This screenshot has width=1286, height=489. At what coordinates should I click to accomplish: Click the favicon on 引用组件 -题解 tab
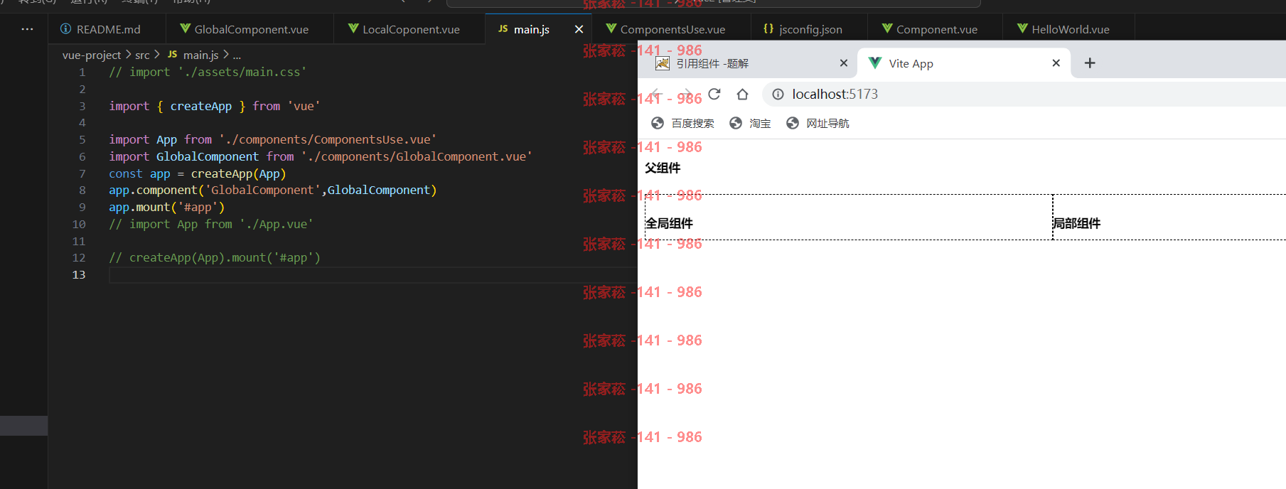662,63
